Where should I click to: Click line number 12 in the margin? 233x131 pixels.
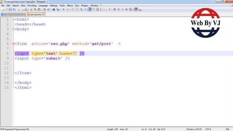6,73
